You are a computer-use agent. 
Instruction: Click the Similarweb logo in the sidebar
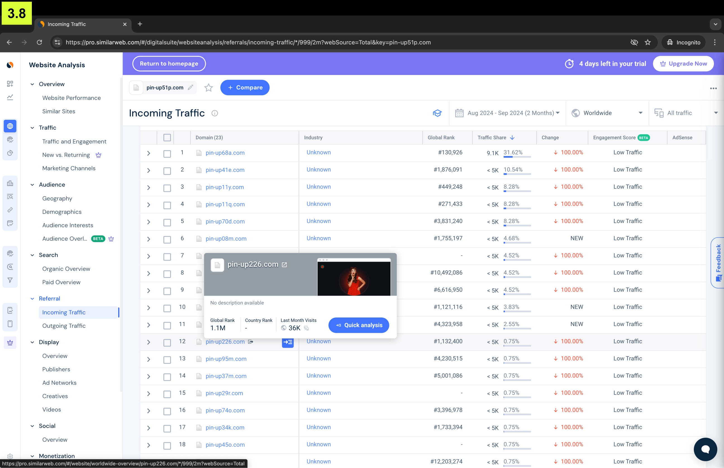[10, 65]
